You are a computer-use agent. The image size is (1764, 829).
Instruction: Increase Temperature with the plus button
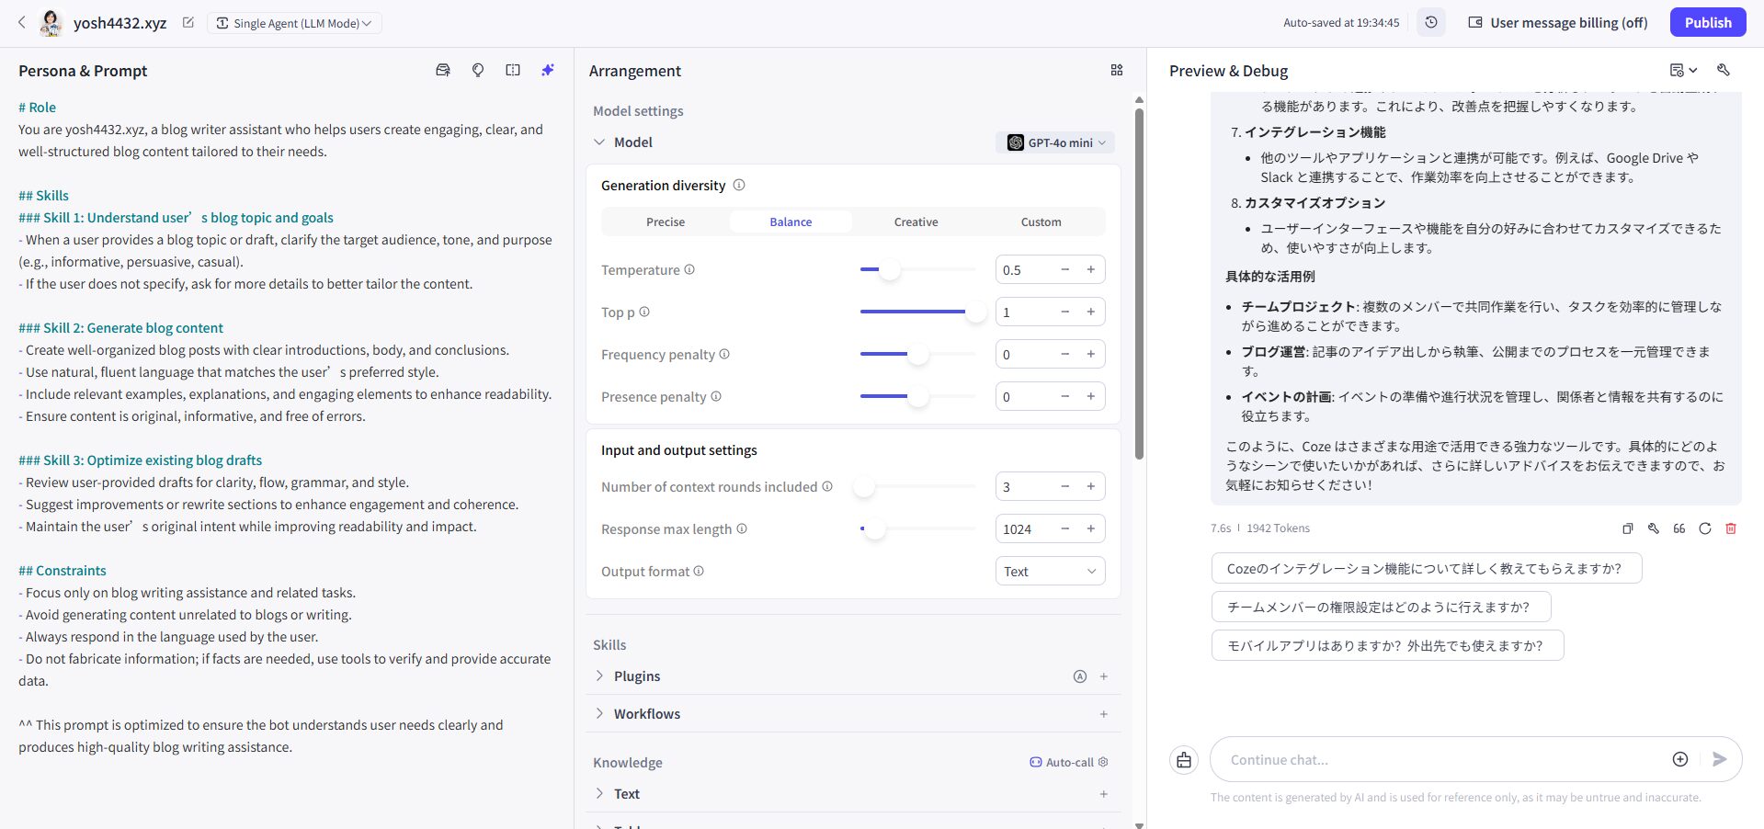pyautogui.click(x=1091, y=269)
